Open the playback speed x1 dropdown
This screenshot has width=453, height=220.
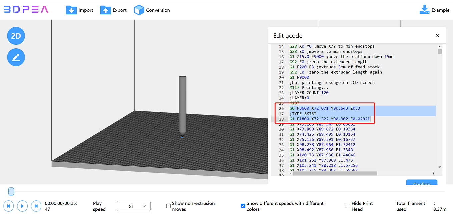click(x=133, y=206)
